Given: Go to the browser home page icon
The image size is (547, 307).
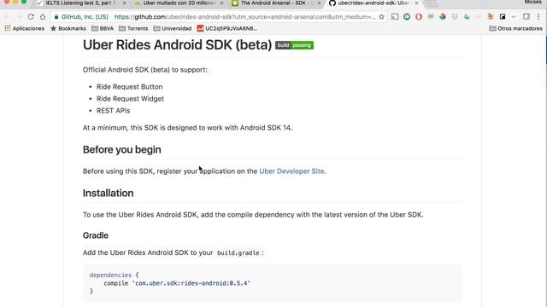Looking at the screenshot, I should point(43,17).
